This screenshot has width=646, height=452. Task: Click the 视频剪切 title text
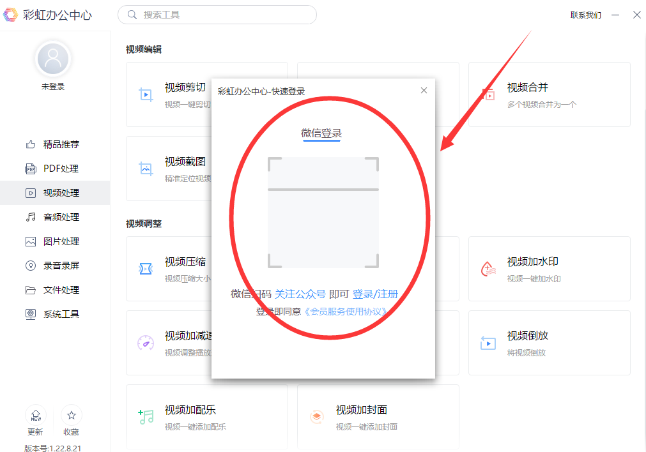tap(185, 87)
